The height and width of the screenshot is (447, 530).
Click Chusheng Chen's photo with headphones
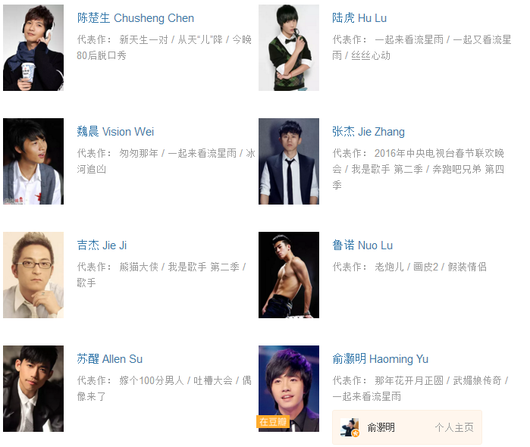click(x=33, y=48)
